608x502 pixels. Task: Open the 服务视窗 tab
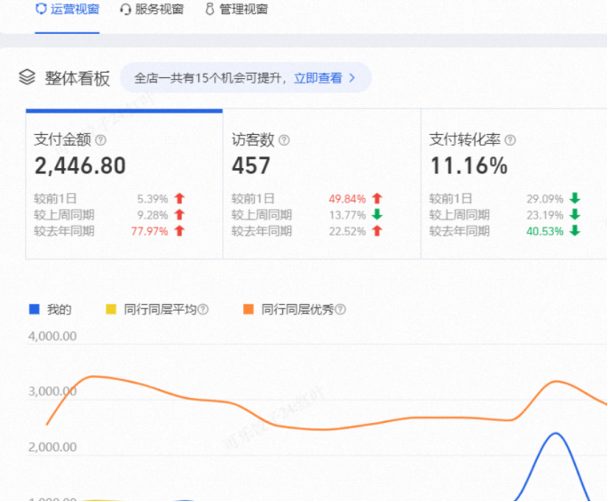(x=160, y=10)
